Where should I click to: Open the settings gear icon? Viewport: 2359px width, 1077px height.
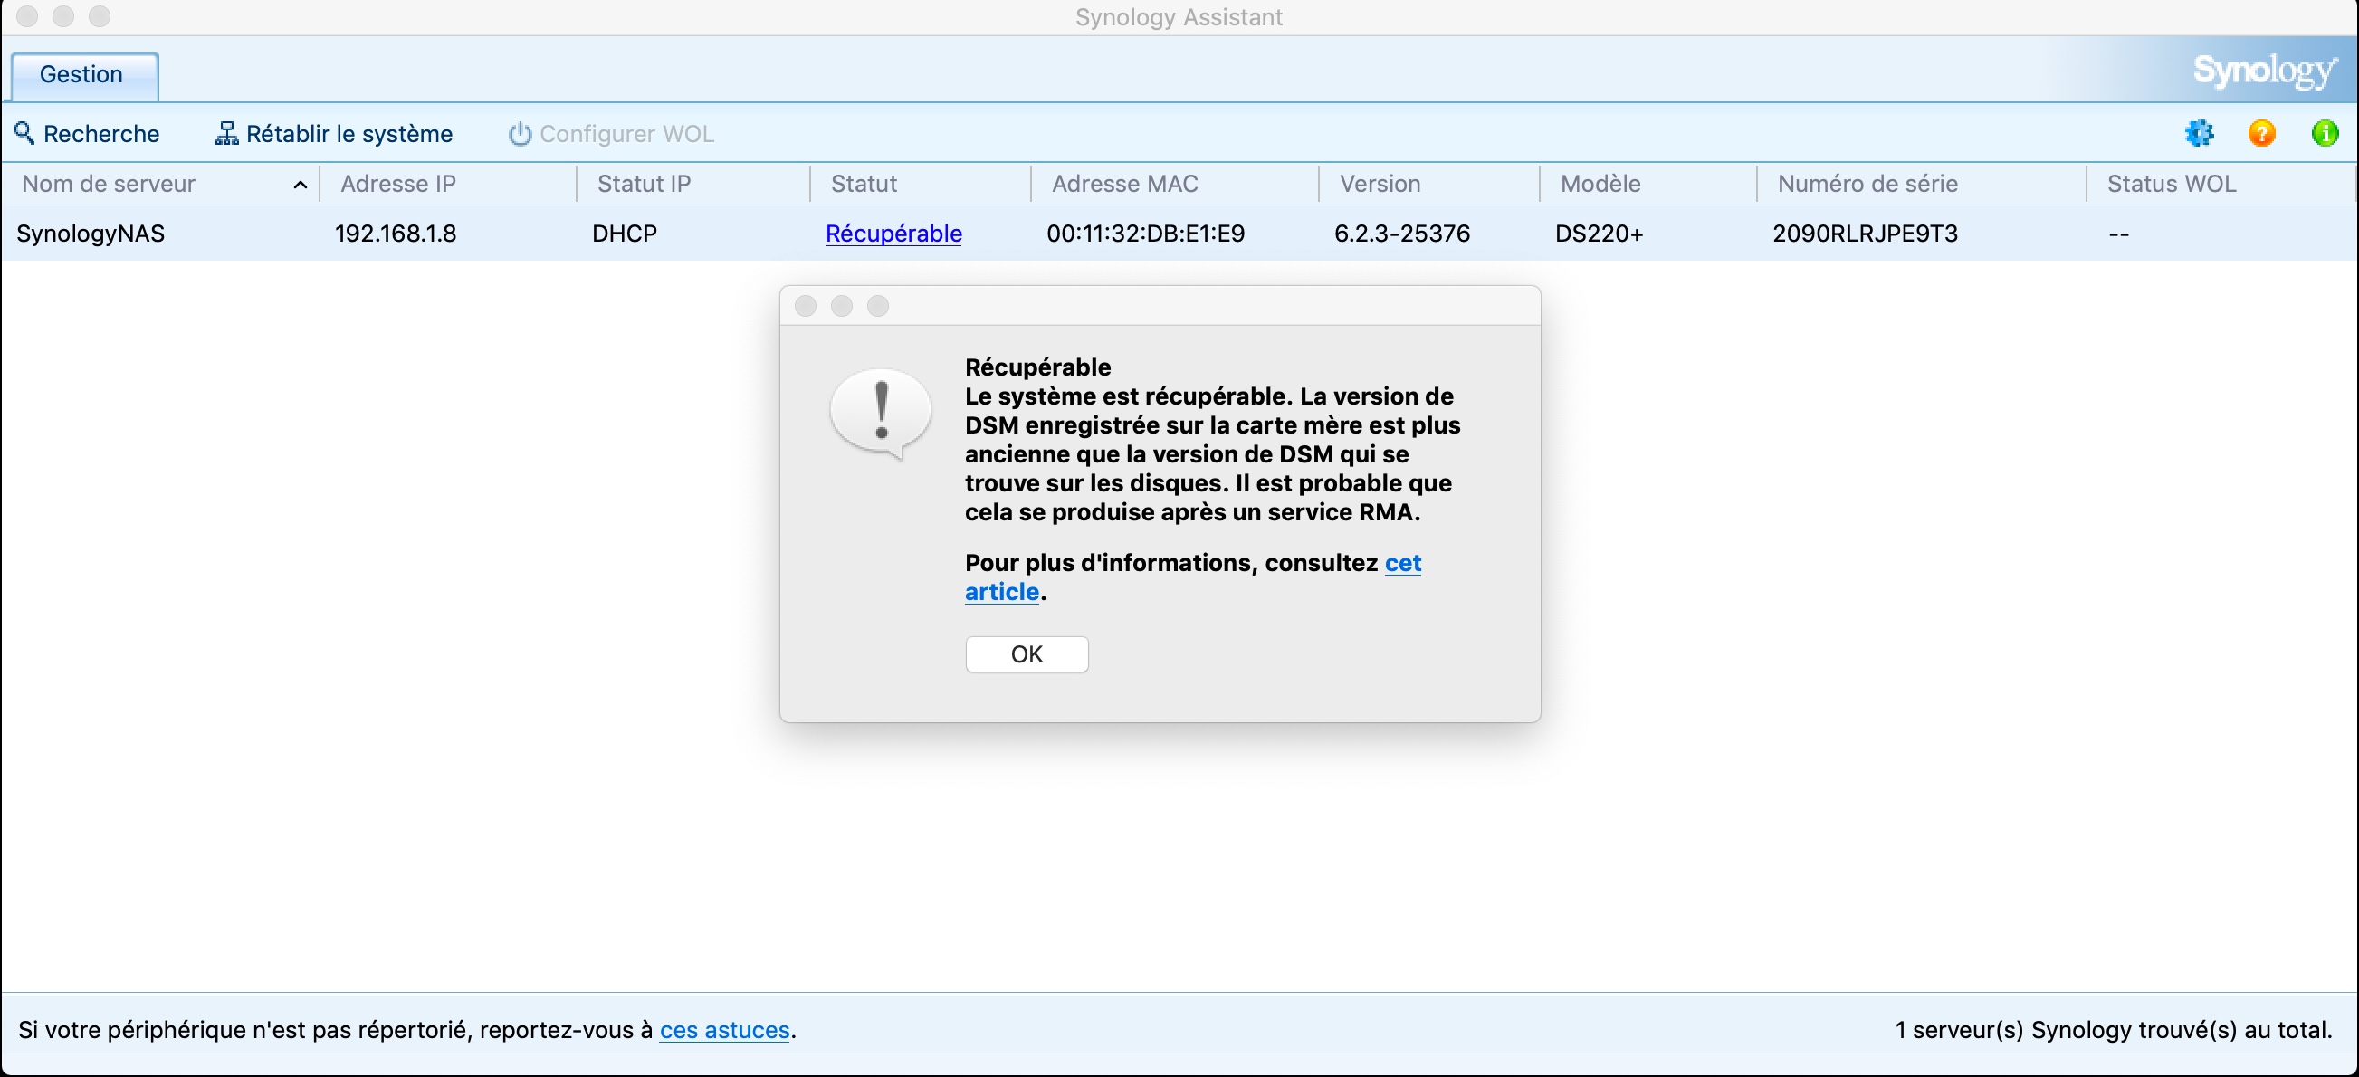tap(2199, 134)
